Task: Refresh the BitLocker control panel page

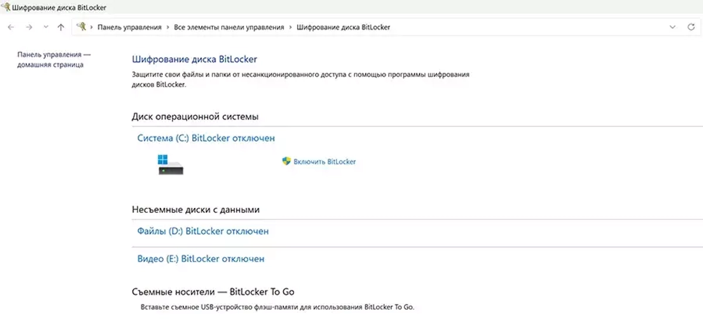Action: pyautogui.click(x=690, y=27)
